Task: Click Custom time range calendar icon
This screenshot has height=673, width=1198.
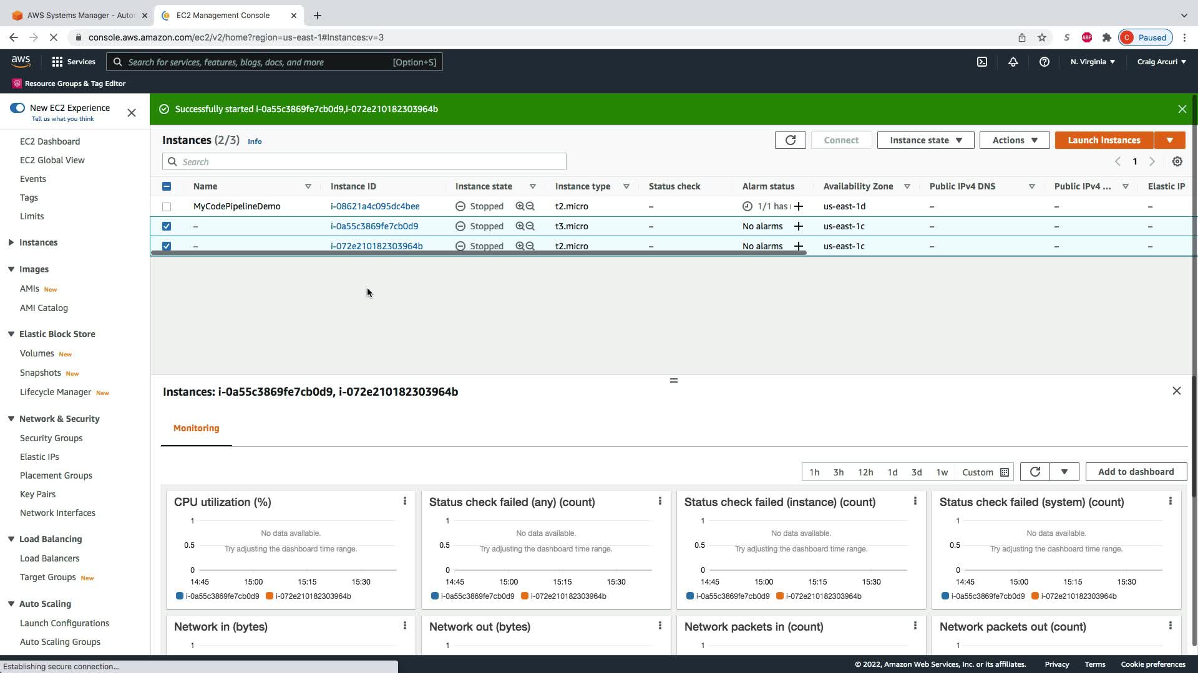Action: coord(1005,472)
